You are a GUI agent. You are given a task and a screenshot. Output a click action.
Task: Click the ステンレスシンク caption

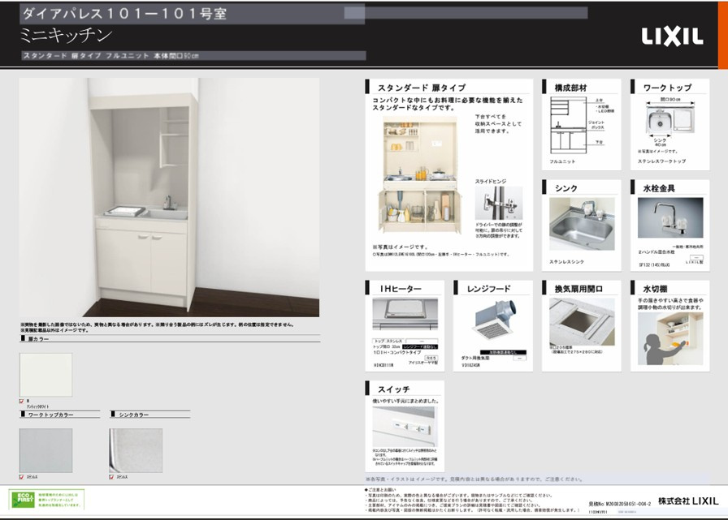click(566, 262)
